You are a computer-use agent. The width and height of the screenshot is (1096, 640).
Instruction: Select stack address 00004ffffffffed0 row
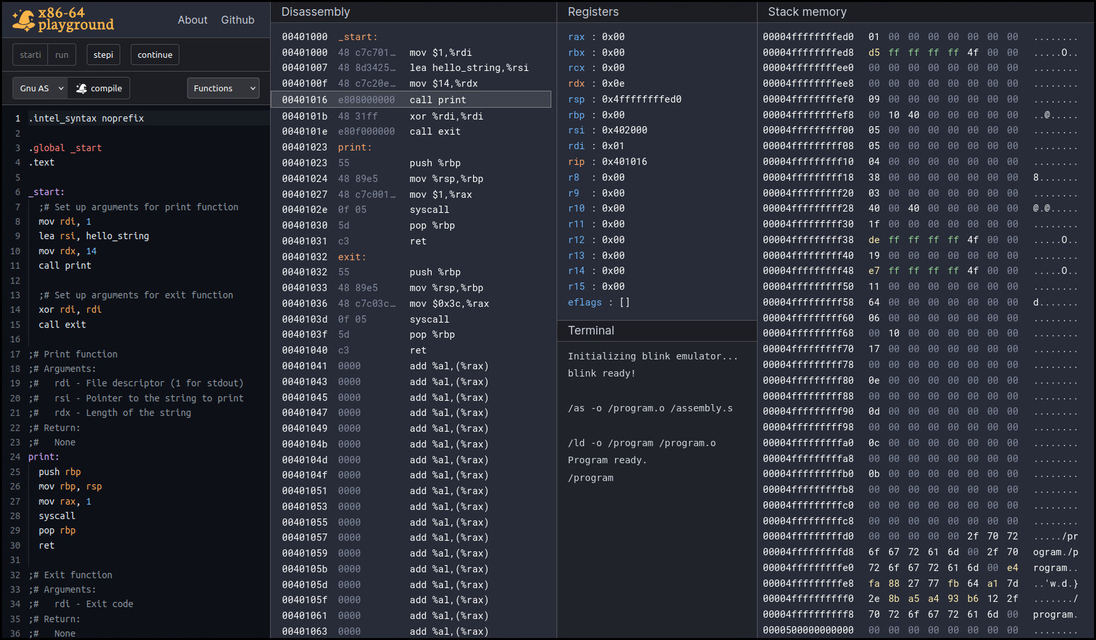[920, 37]
